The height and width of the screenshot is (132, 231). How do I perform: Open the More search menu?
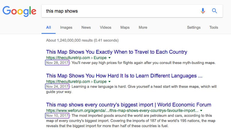[143, 28]
